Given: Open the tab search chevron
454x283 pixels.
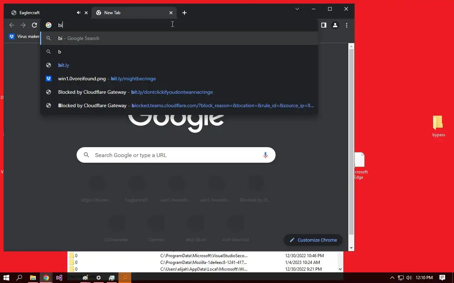Looking at the screenshot, I should [x=297, y=9].
